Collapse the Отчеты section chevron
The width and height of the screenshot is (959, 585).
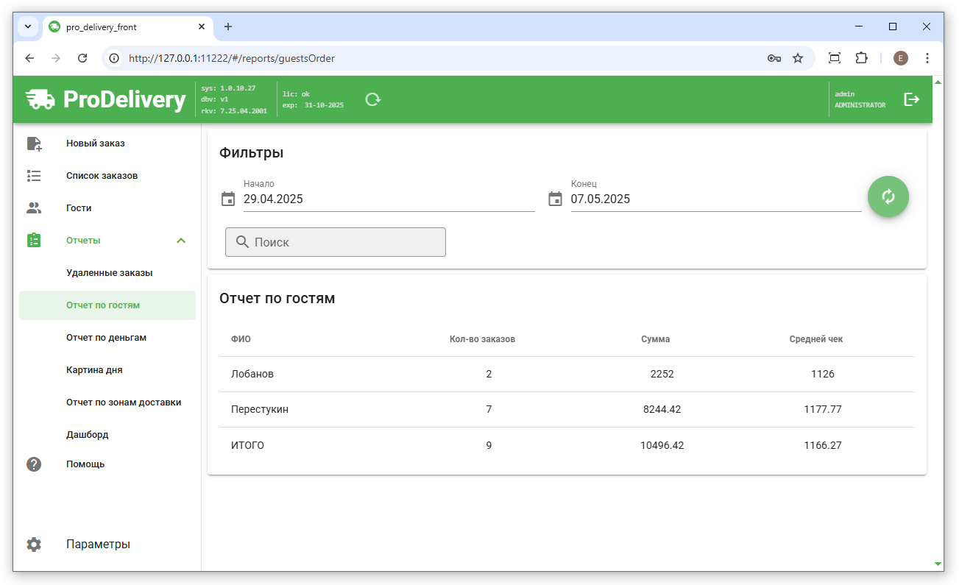(181, 241)
